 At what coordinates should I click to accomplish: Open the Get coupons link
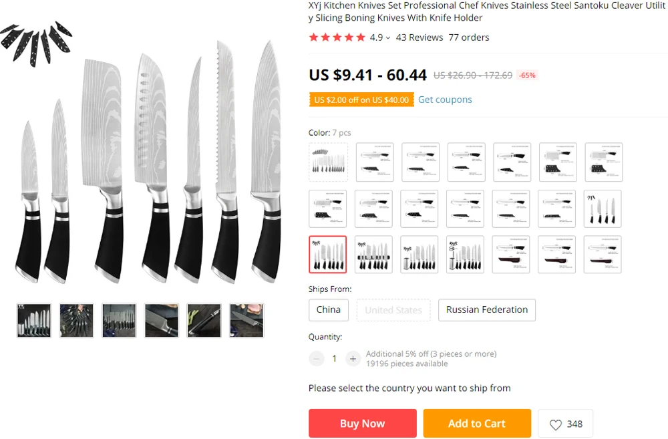click(445, 100)
